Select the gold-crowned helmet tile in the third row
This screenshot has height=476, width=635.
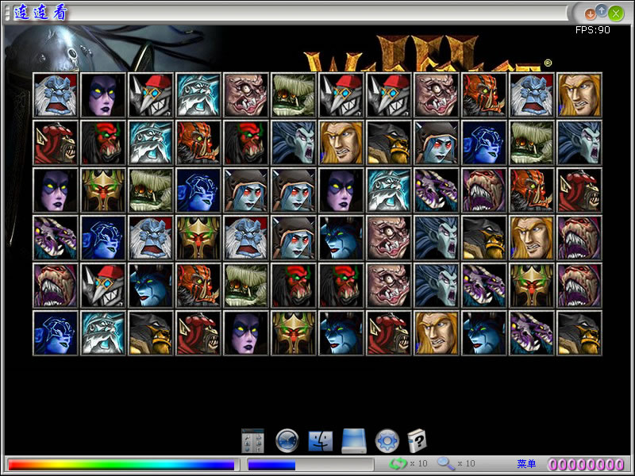tap(103, 190)
